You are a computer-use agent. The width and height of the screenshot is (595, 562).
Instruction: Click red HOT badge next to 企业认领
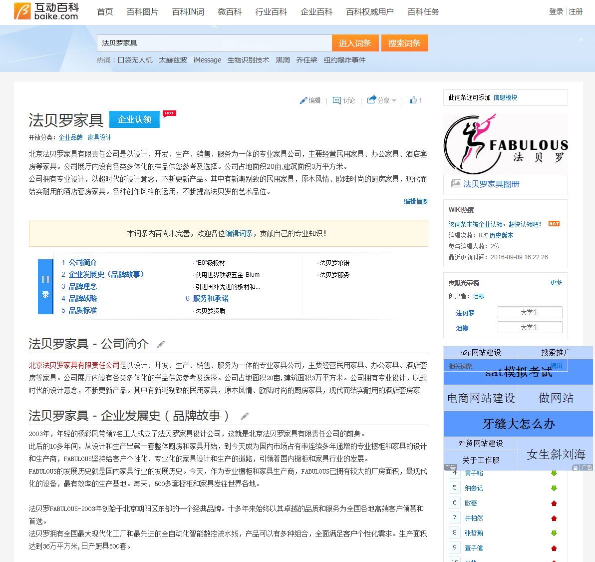point(169,113)
